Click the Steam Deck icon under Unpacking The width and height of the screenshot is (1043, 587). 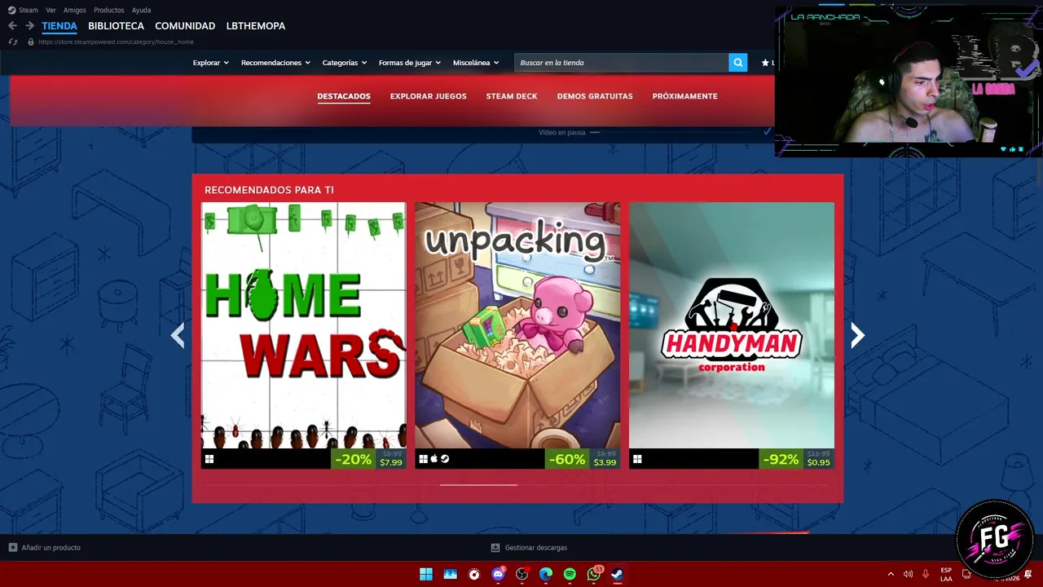point(445,459)
